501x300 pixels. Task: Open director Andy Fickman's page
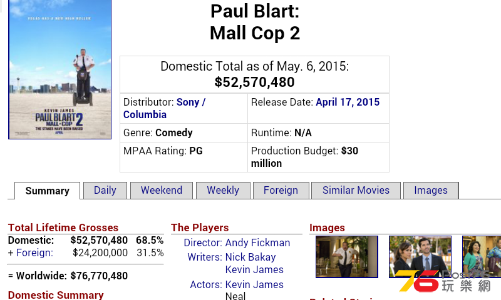click(x=257, y=243)
